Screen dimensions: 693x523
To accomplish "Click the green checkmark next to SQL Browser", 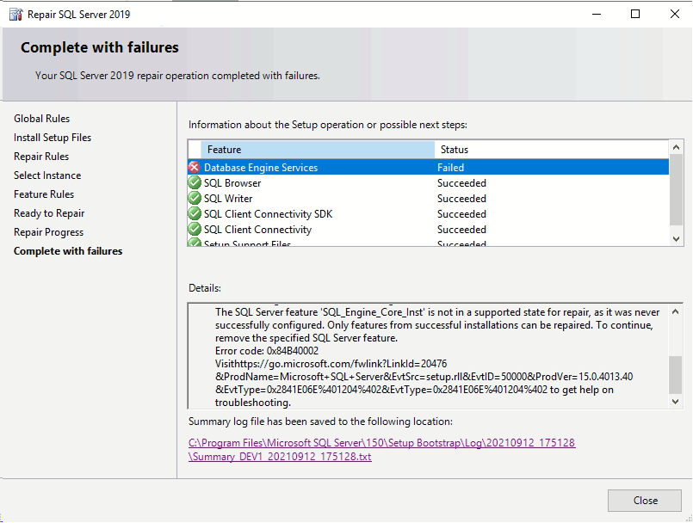I will [195, 182].
